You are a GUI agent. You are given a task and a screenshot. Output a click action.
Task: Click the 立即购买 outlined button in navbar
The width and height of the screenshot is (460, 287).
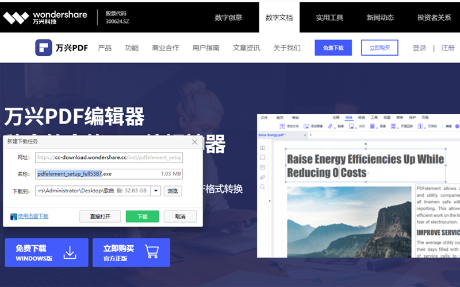(379, 48)
